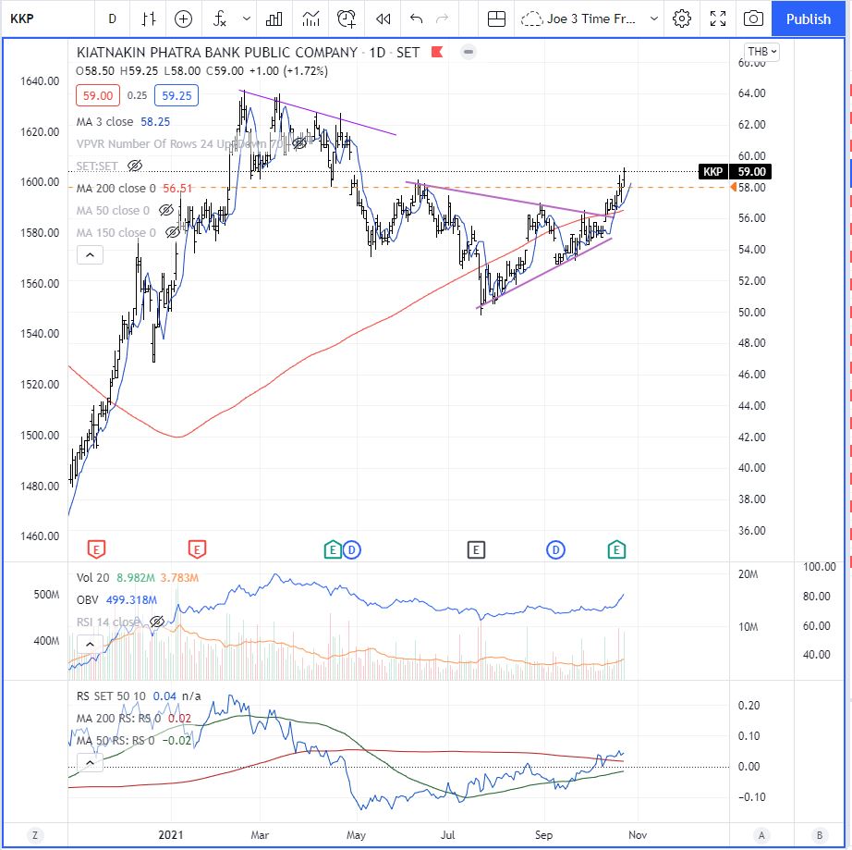
Task: Expand the indicators favorites dropdown arrow
Action: [x=246, y=19]
